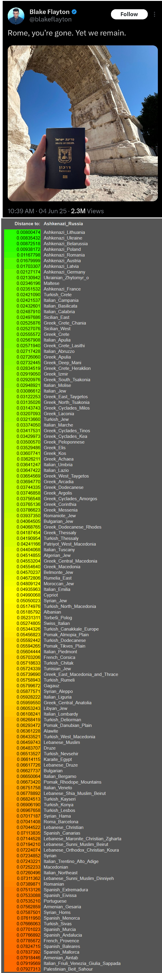The width and height of the screenshot is (162, 973).
Task: Open the three-dot more options menu
Action: point(154,14)
